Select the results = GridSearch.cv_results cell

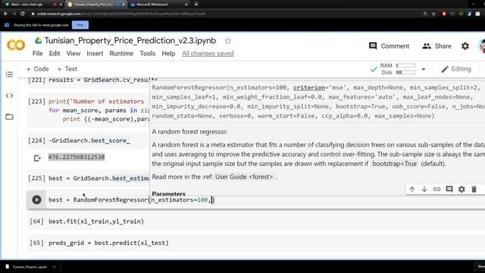[x=103, y=80]
